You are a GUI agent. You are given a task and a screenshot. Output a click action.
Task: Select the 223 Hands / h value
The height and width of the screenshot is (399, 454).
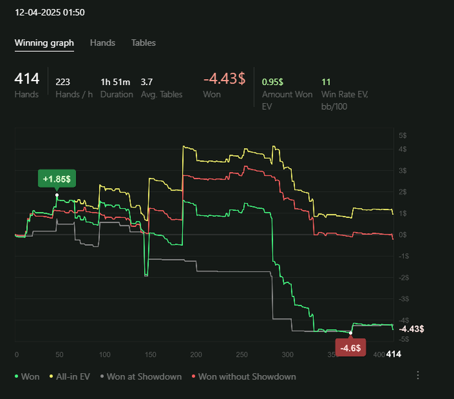tap(63, 82)
